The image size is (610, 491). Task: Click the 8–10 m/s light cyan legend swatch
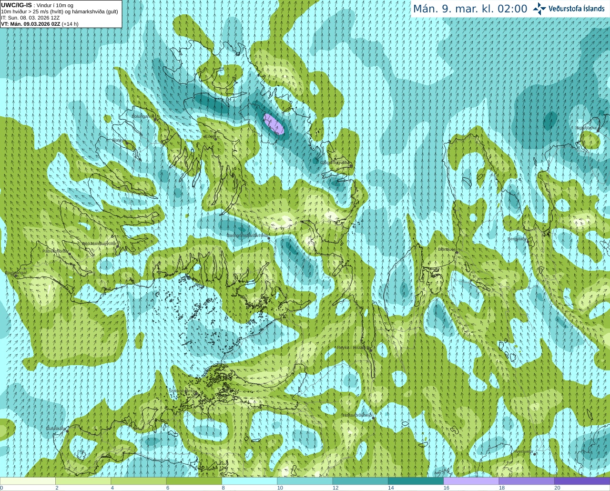pyautogui.click(x=249, y=481)
